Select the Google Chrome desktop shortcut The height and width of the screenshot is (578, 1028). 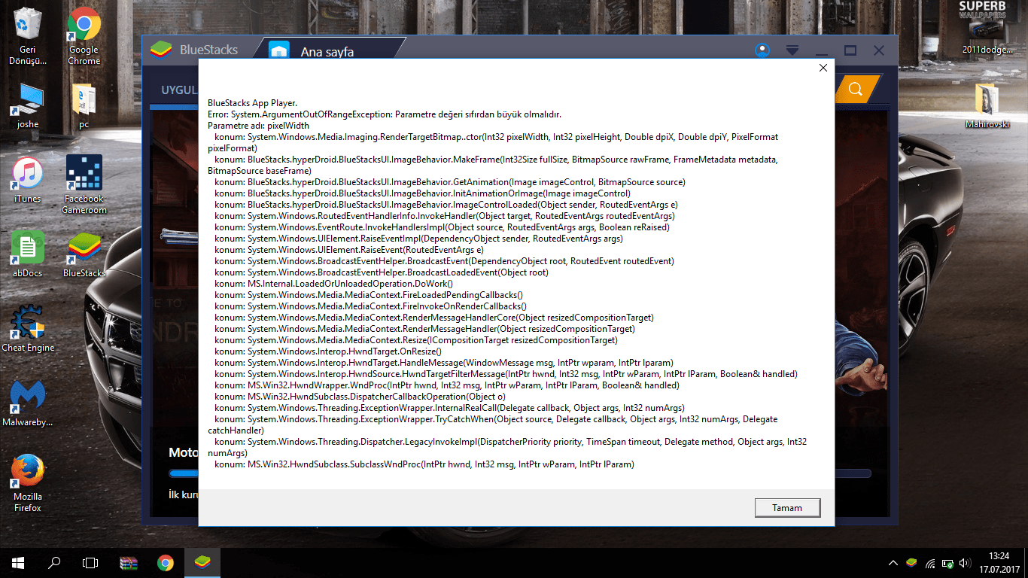pos(84,36)
